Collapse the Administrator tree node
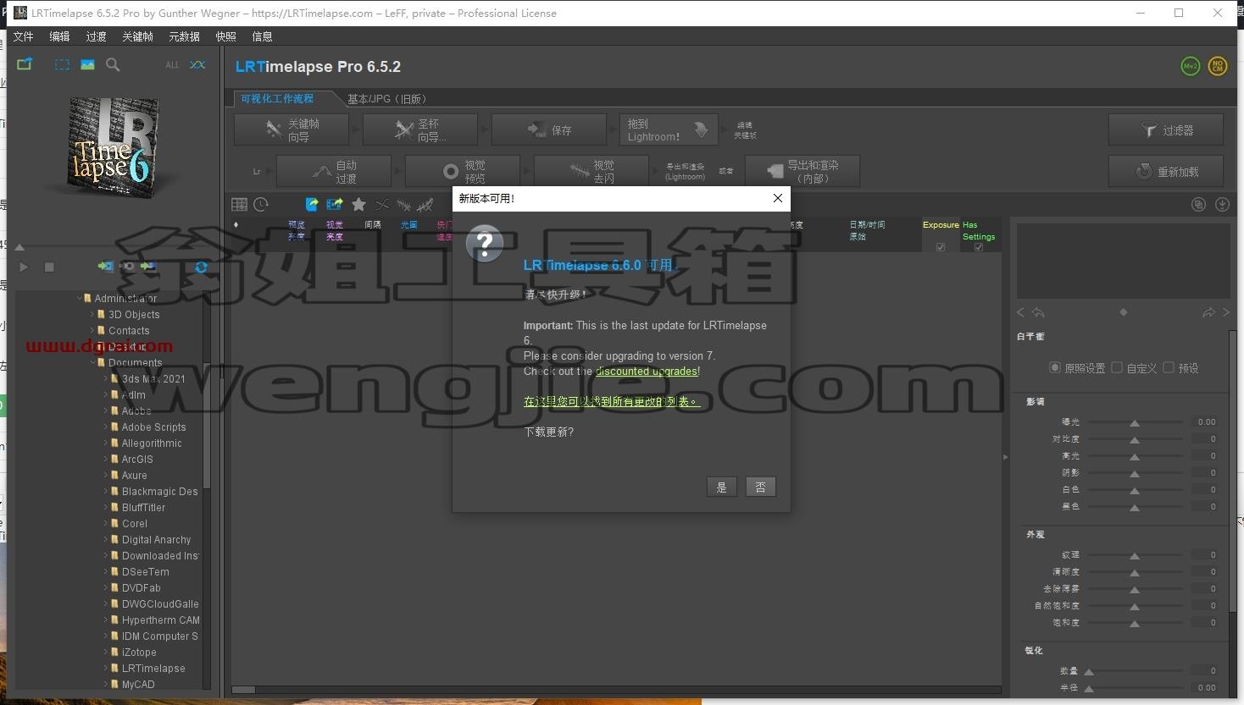The height and width of the screenshot is (705, 1244). tap(79, 298)
